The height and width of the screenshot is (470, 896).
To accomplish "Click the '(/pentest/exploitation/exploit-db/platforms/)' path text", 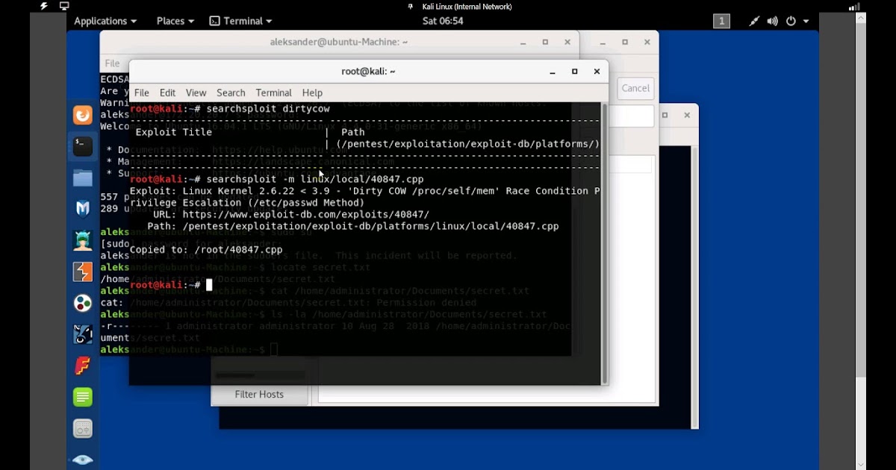I will pyautogui.click(x=467, y=144).
